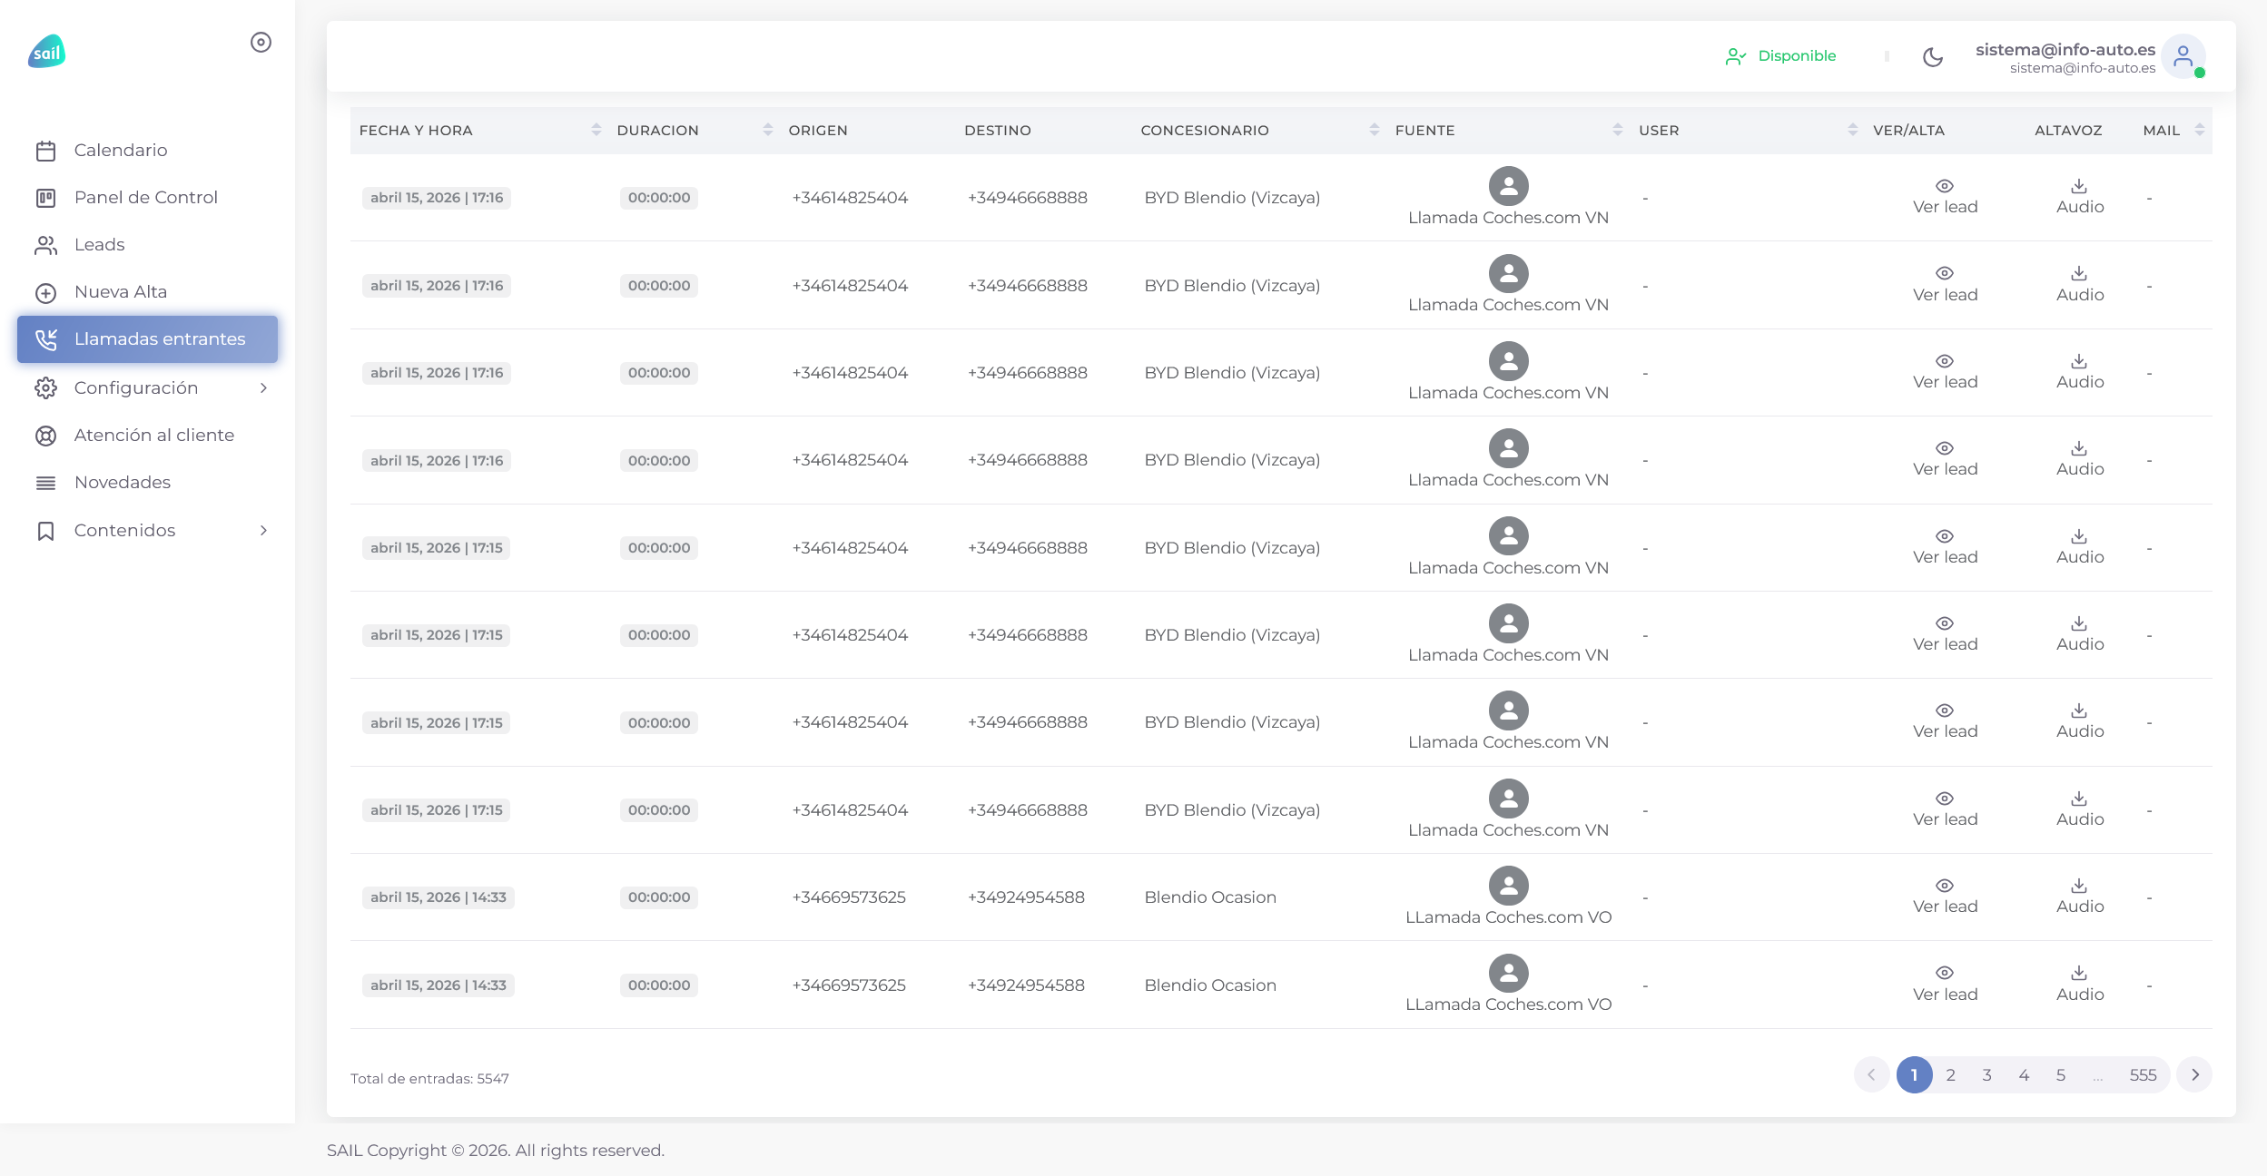Click the Atención al cliente lifebuoy icon
2267x1176 pixels.
coord(45,436)
